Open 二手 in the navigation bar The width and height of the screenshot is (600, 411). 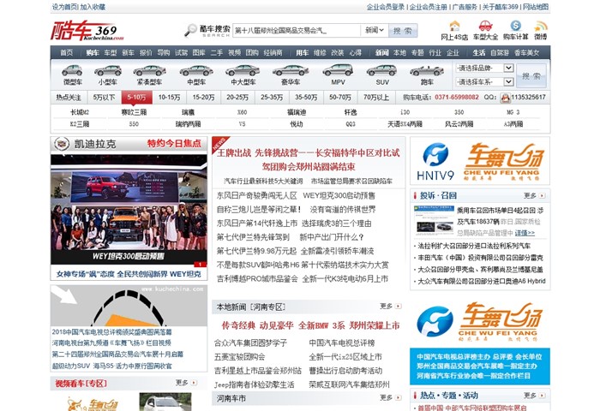[216, 53]
